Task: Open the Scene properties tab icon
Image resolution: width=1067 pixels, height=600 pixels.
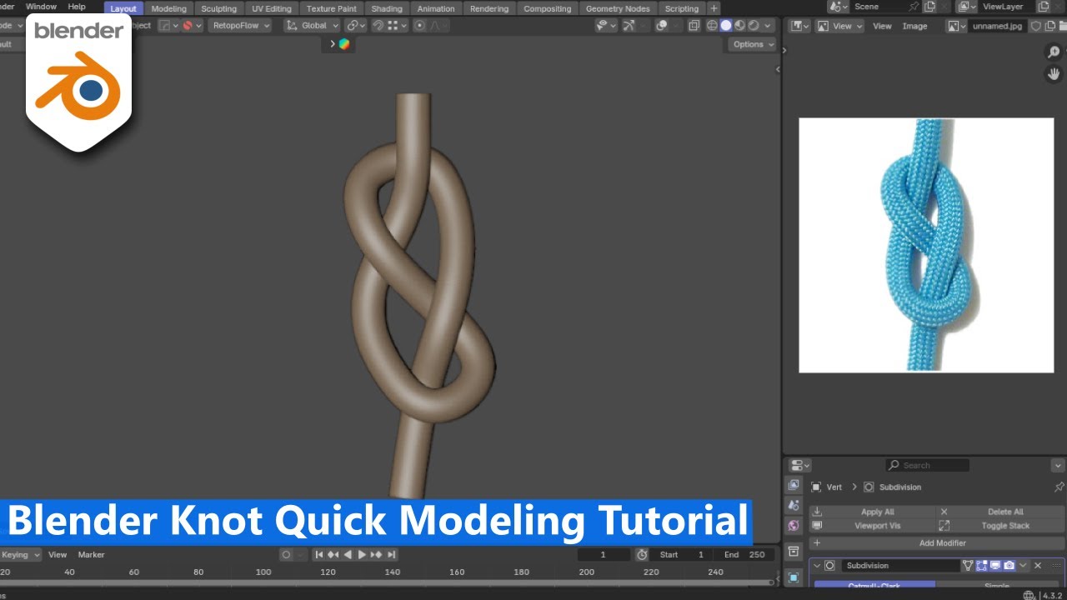Action: pos(794,505)
